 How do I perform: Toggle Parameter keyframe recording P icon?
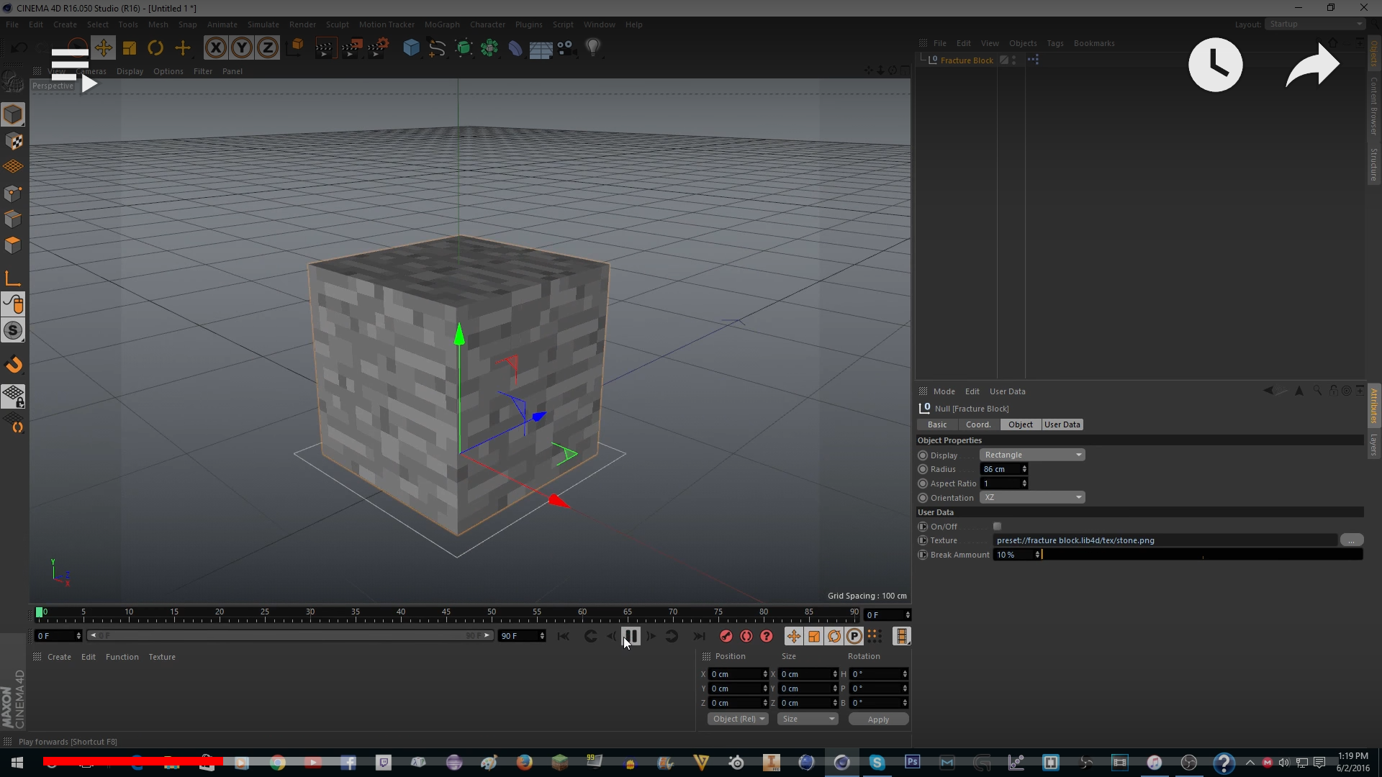pos(854,636)
